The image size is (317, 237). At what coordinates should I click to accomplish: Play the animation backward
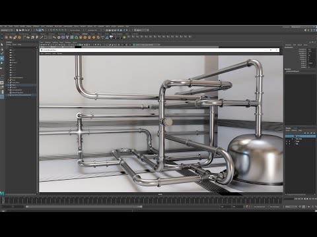304,199
